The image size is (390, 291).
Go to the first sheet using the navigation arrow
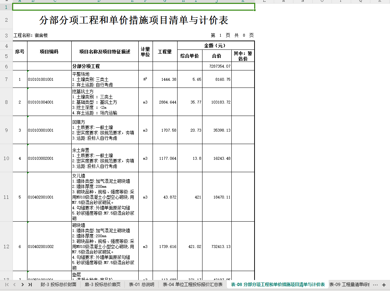pyautogui.click(x=7, y=285)
